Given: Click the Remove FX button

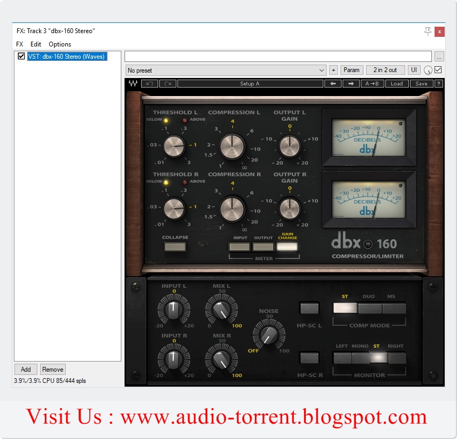Looking at the screenshot, I should point(53,370).
